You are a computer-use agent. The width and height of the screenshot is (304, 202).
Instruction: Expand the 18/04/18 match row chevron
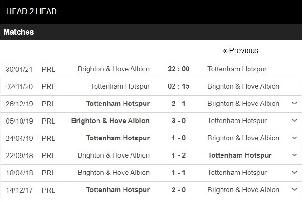click(294, 172)
